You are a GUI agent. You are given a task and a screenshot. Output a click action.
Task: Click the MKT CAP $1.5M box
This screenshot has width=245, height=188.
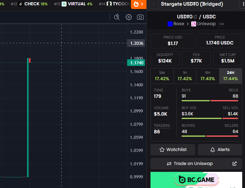tap(228, 58)
